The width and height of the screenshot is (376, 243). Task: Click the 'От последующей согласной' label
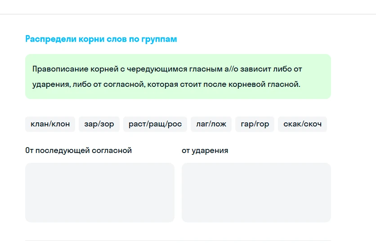(x=78, y=150)
